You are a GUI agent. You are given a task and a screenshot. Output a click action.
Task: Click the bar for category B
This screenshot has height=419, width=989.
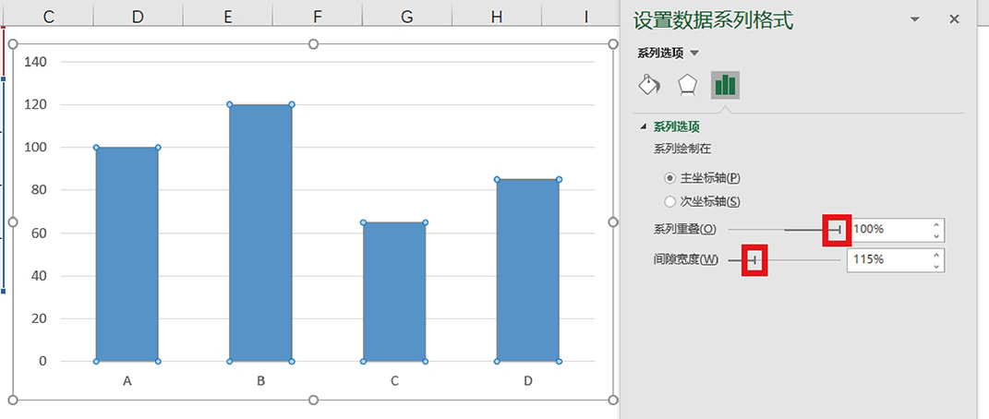[x=260, y=233]
